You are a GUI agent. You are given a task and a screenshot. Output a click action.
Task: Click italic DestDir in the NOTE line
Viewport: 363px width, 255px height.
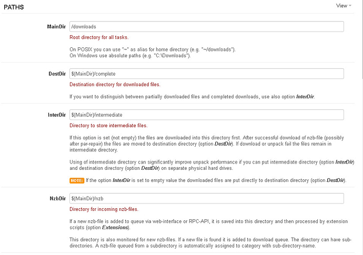[x=336, y=180]
